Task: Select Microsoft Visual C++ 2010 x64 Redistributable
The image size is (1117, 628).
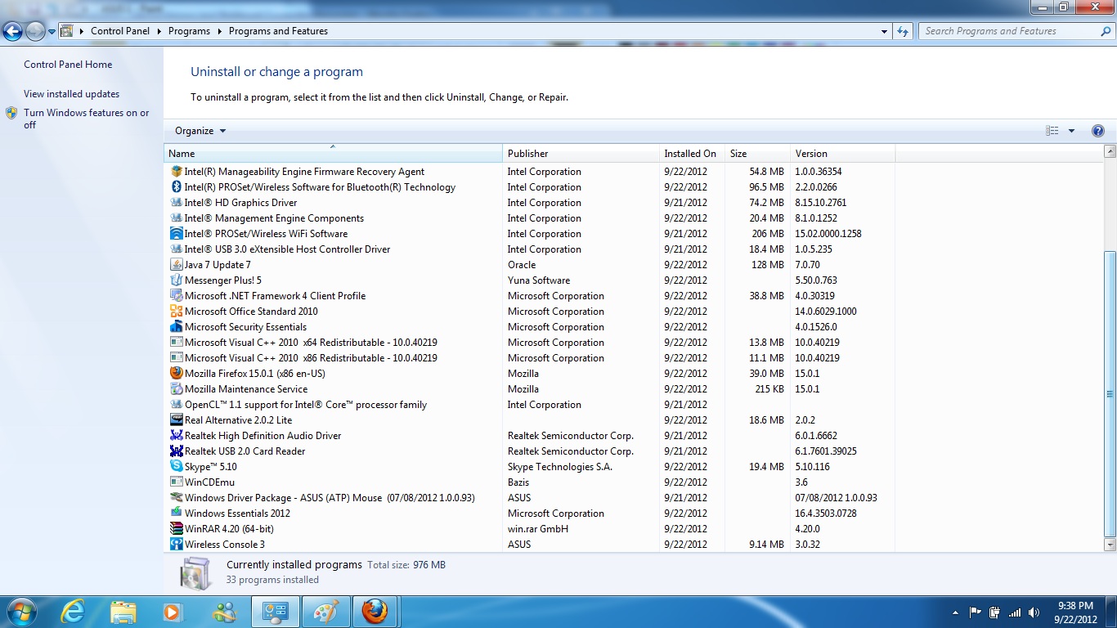Action: coord(530,343)
